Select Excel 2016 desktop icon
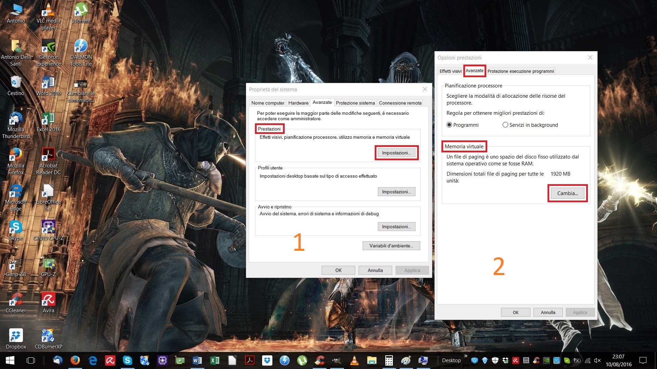 (48, 122)
